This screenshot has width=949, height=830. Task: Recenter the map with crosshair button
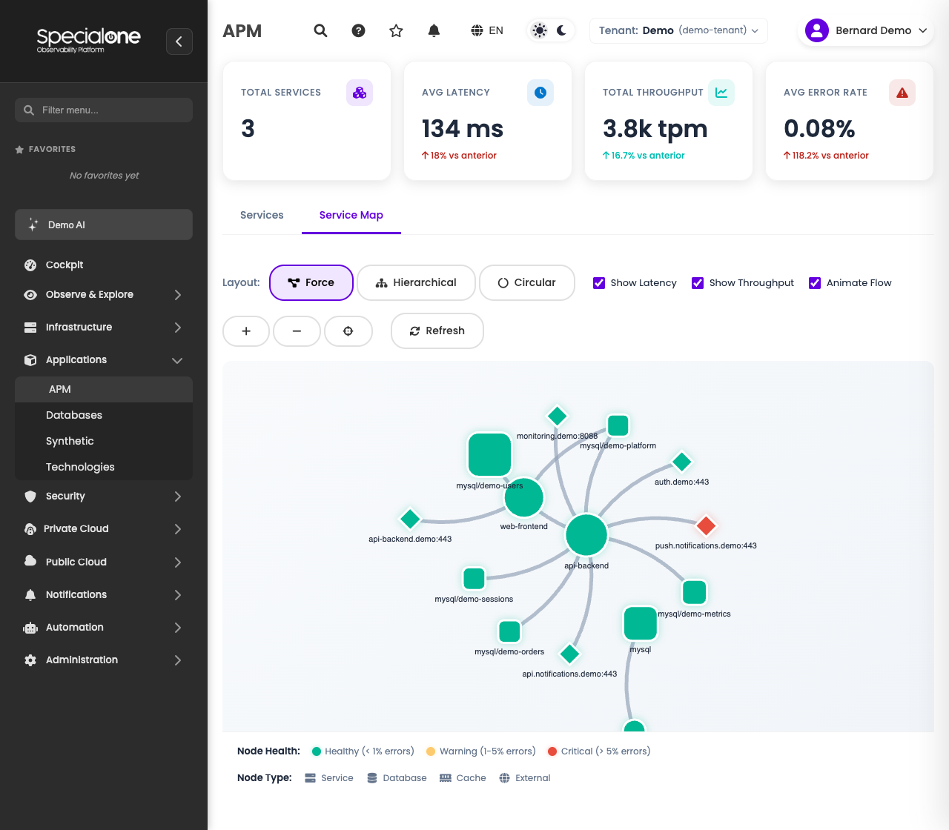coord(348,331)
